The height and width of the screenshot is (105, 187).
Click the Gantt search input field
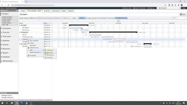coord(179,18)
